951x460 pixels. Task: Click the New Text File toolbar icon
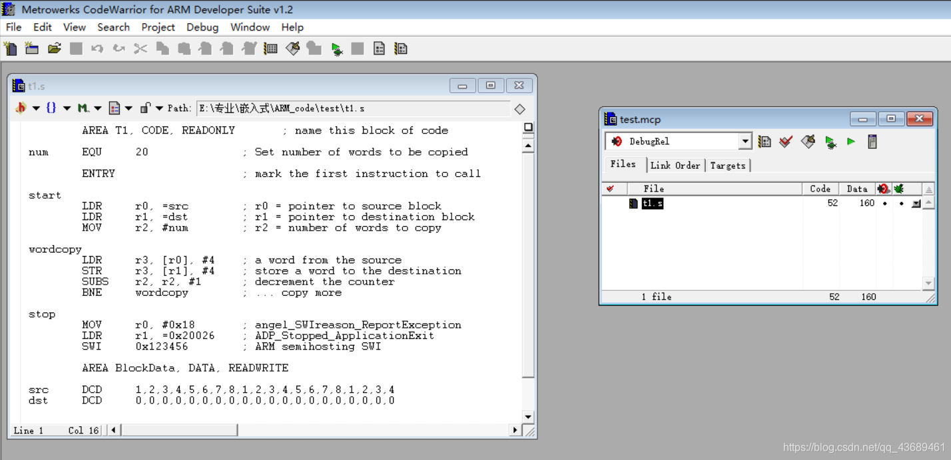pos(11,49)
